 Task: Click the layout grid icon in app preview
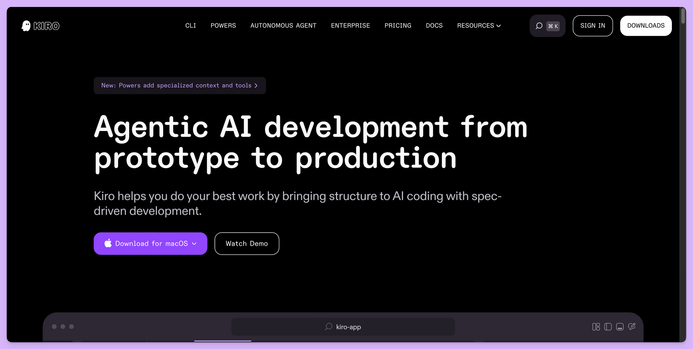(596, 327)
